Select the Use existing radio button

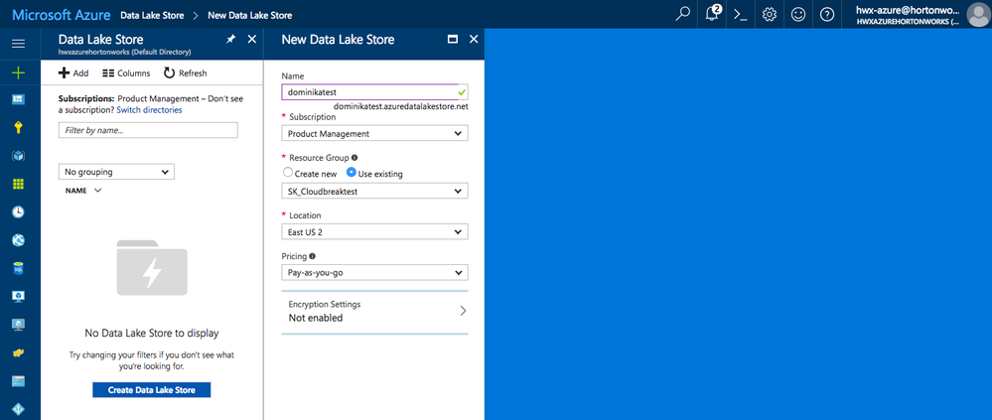[352, 173]
